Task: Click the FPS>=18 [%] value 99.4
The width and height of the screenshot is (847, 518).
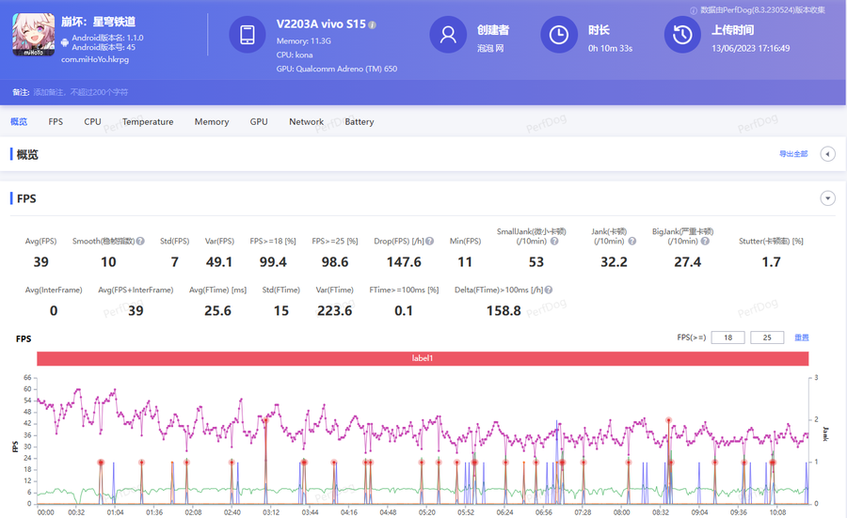Action: (x=273, y=261)
